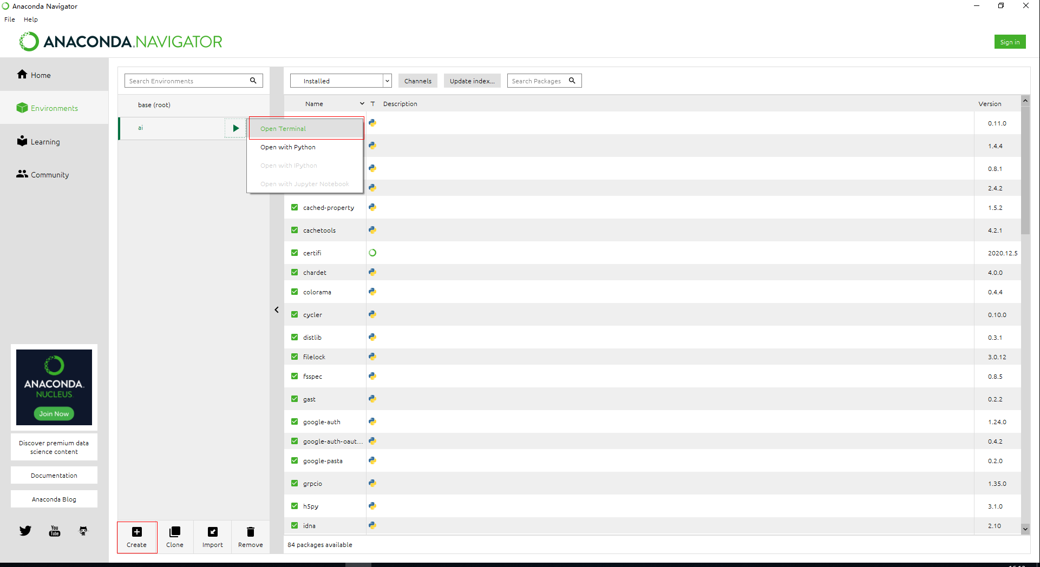Click the scrollbar down arrow
This screenshot has height=567, width=1040.
(x=1025, y=529)
